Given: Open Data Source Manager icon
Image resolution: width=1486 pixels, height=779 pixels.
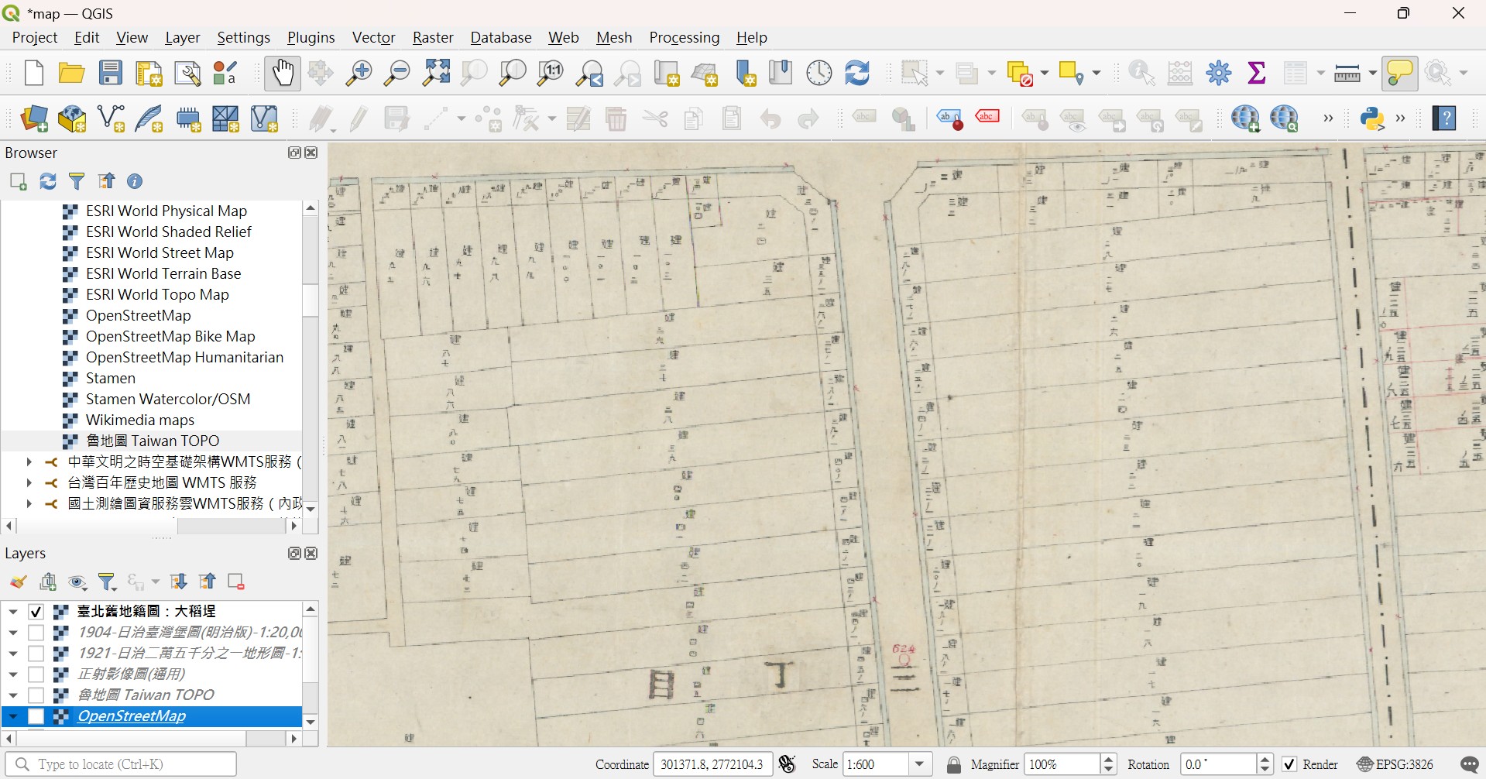Looking at the screenshot, I should click(34, 118).
